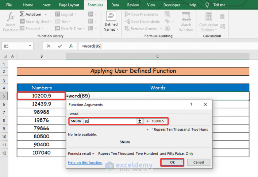
Task: Click the formula bar cancel X icon
Action: 49,46
